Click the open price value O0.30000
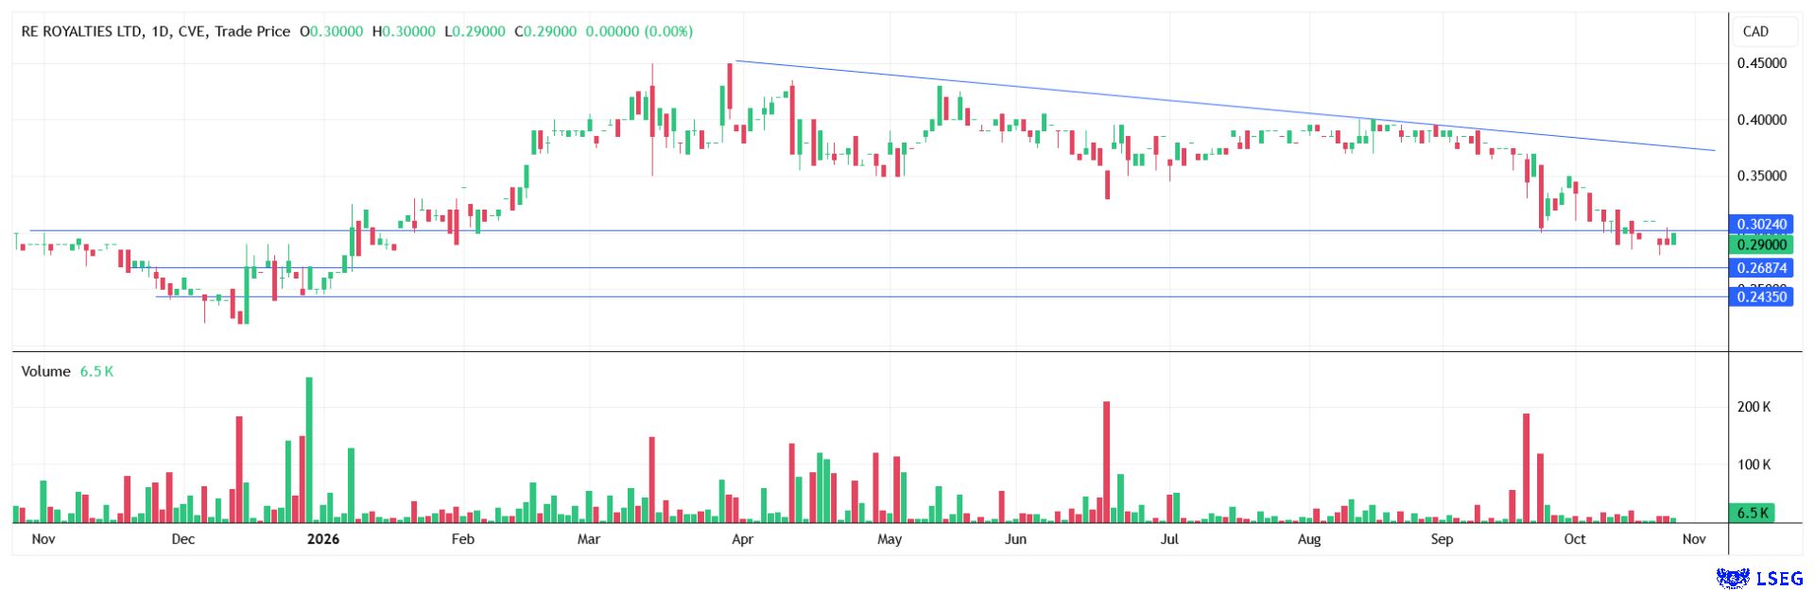 [331, 31]
